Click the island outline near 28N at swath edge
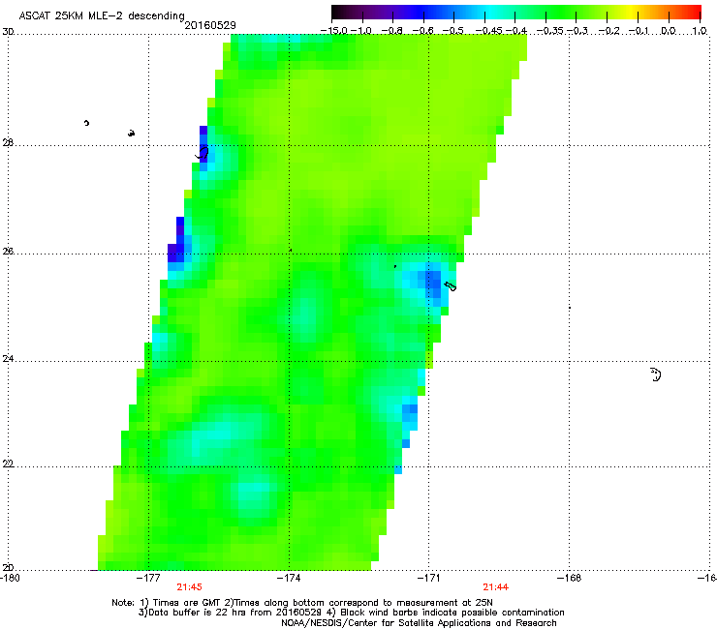Image resolution: width=717 pixels, height=629 pixels. point(203,153)
